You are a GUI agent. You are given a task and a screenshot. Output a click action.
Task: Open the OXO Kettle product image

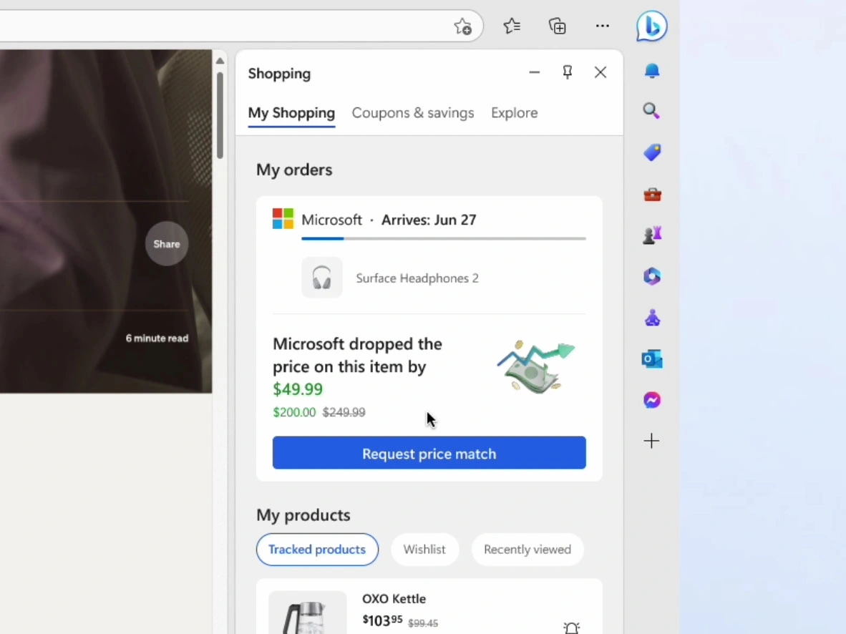308,613
